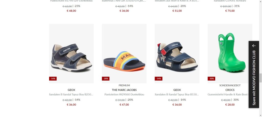Screen dimensions: 262x117
Task: Open the Geox sandal with red strap image
Action: pyautogui.click(x=177, y=54)
